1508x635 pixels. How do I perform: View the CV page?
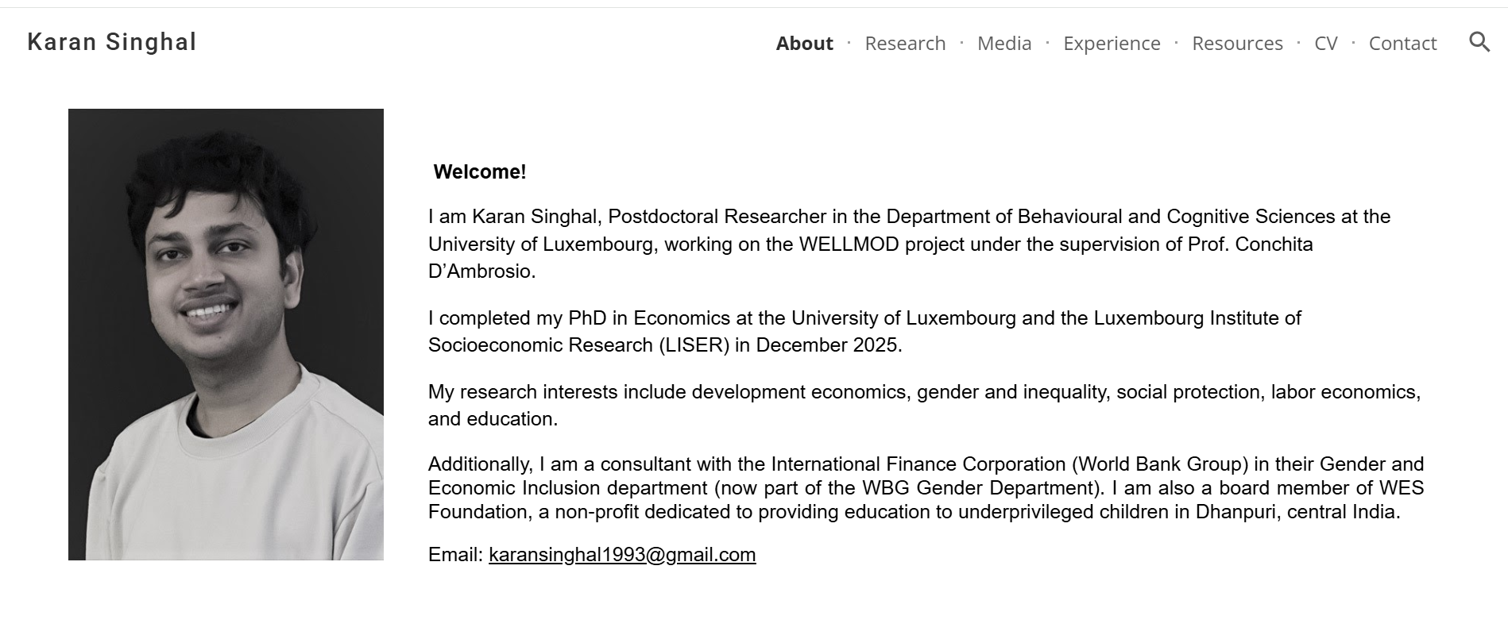1325,44
